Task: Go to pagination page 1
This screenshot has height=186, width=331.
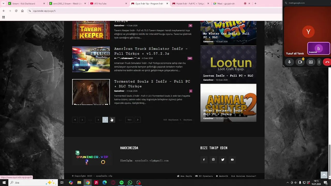Action: tap(82, 120)
